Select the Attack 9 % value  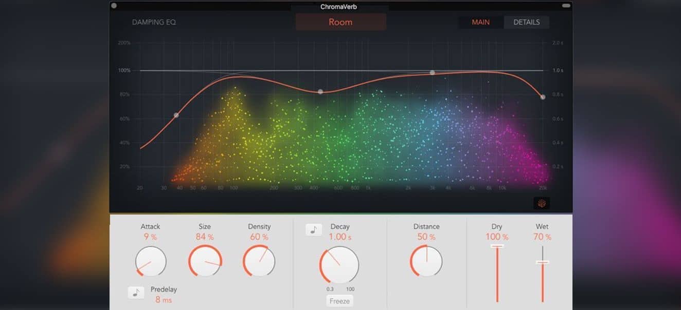click(x=150, y=237)
